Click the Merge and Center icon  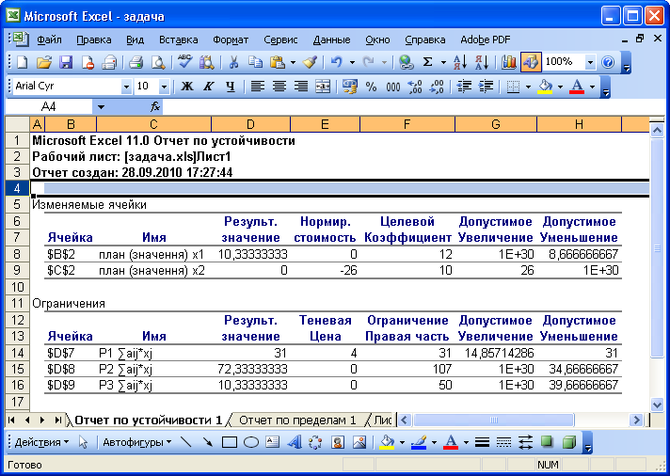[x=323, y=87]
